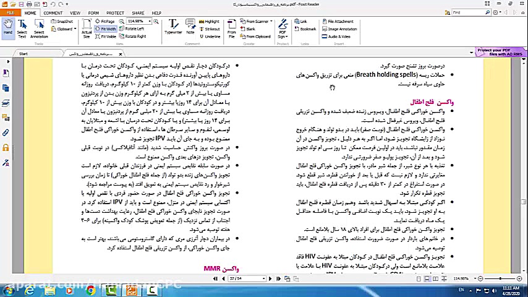528x297 pixels.
Task: Insert Audio & Video
Action: (x=336, y=37)
